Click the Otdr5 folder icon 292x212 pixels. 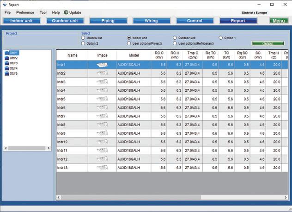tap(7, 74)
